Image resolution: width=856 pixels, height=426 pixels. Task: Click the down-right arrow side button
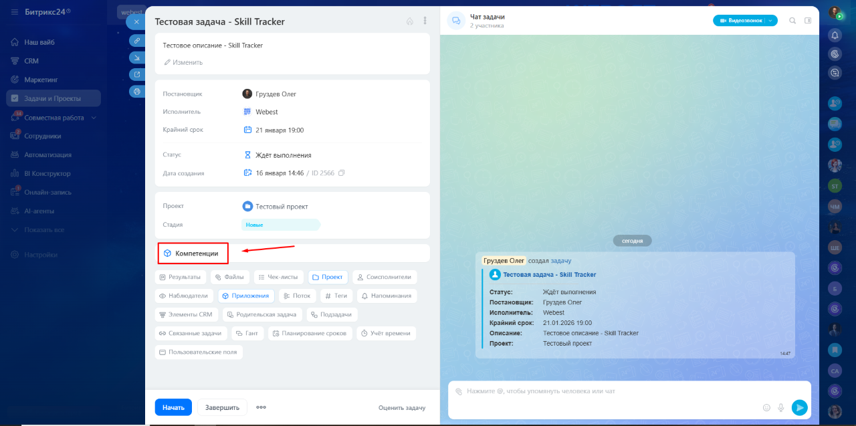137,58
